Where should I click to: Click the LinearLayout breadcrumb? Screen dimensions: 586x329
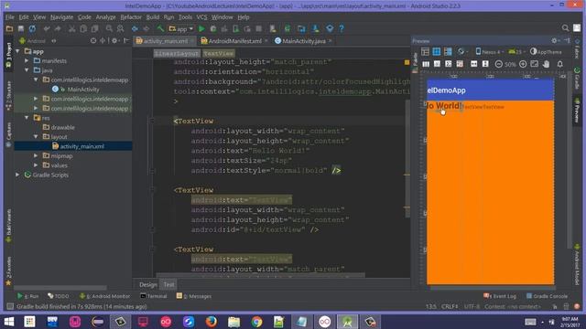(x=177, y=53)
